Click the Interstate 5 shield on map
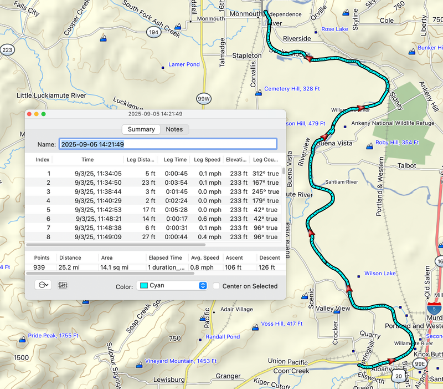This screenshot has width=443, height=389. (x=434, y=309)
